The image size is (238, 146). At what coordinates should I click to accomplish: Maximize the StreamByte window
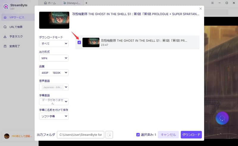[227, 3]
